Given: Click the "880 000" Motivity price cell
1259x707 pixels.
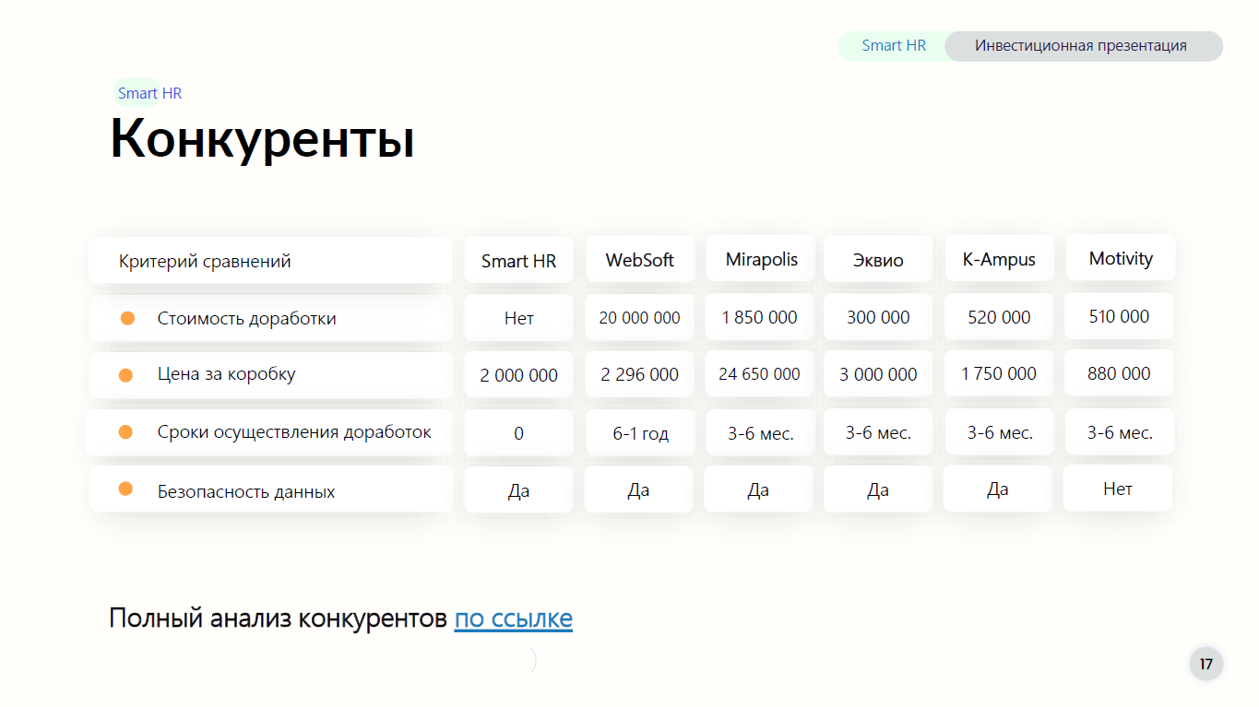Looking at the screenshot, I should (1119, 372).
